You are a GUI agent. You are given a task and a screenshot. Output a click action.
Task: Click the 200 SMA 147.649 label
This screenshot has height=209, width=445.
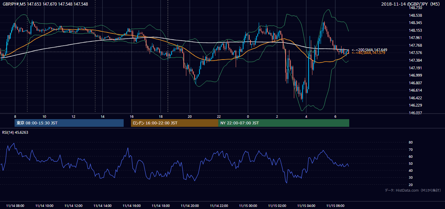tap(369, 50)
